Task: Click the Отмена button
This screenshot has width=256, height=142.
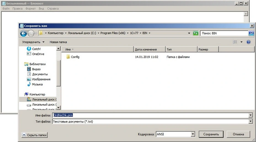Action: point(238,134)
